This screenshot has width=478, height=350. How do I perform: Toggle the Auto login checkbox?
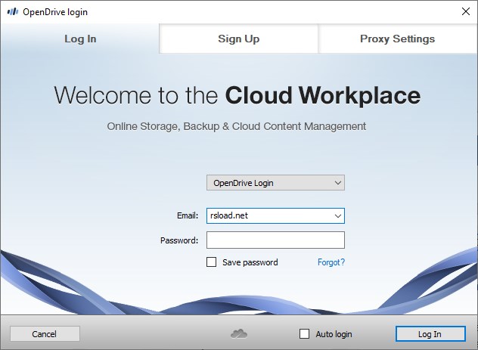(x=304, y=333)
